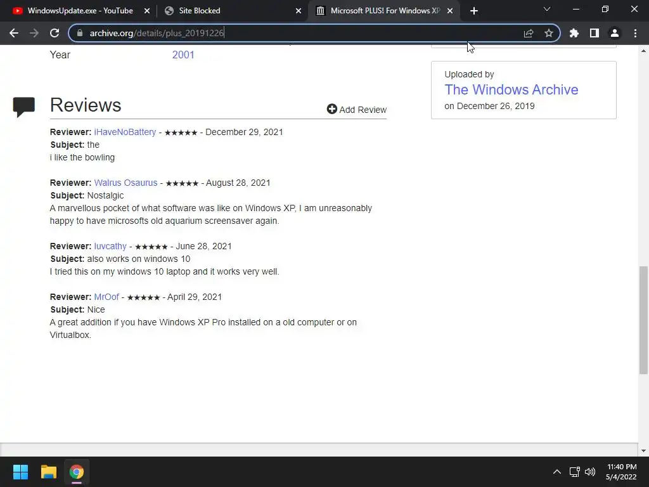The height and width of the screenshot is (487, 649).
Task: Open Chrome extensions puzzle icon
Action: tap(574, 33)
